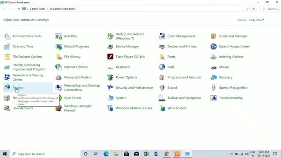282x158 pixels.
Task: Show hidden system tray icons
Action: 232,154
